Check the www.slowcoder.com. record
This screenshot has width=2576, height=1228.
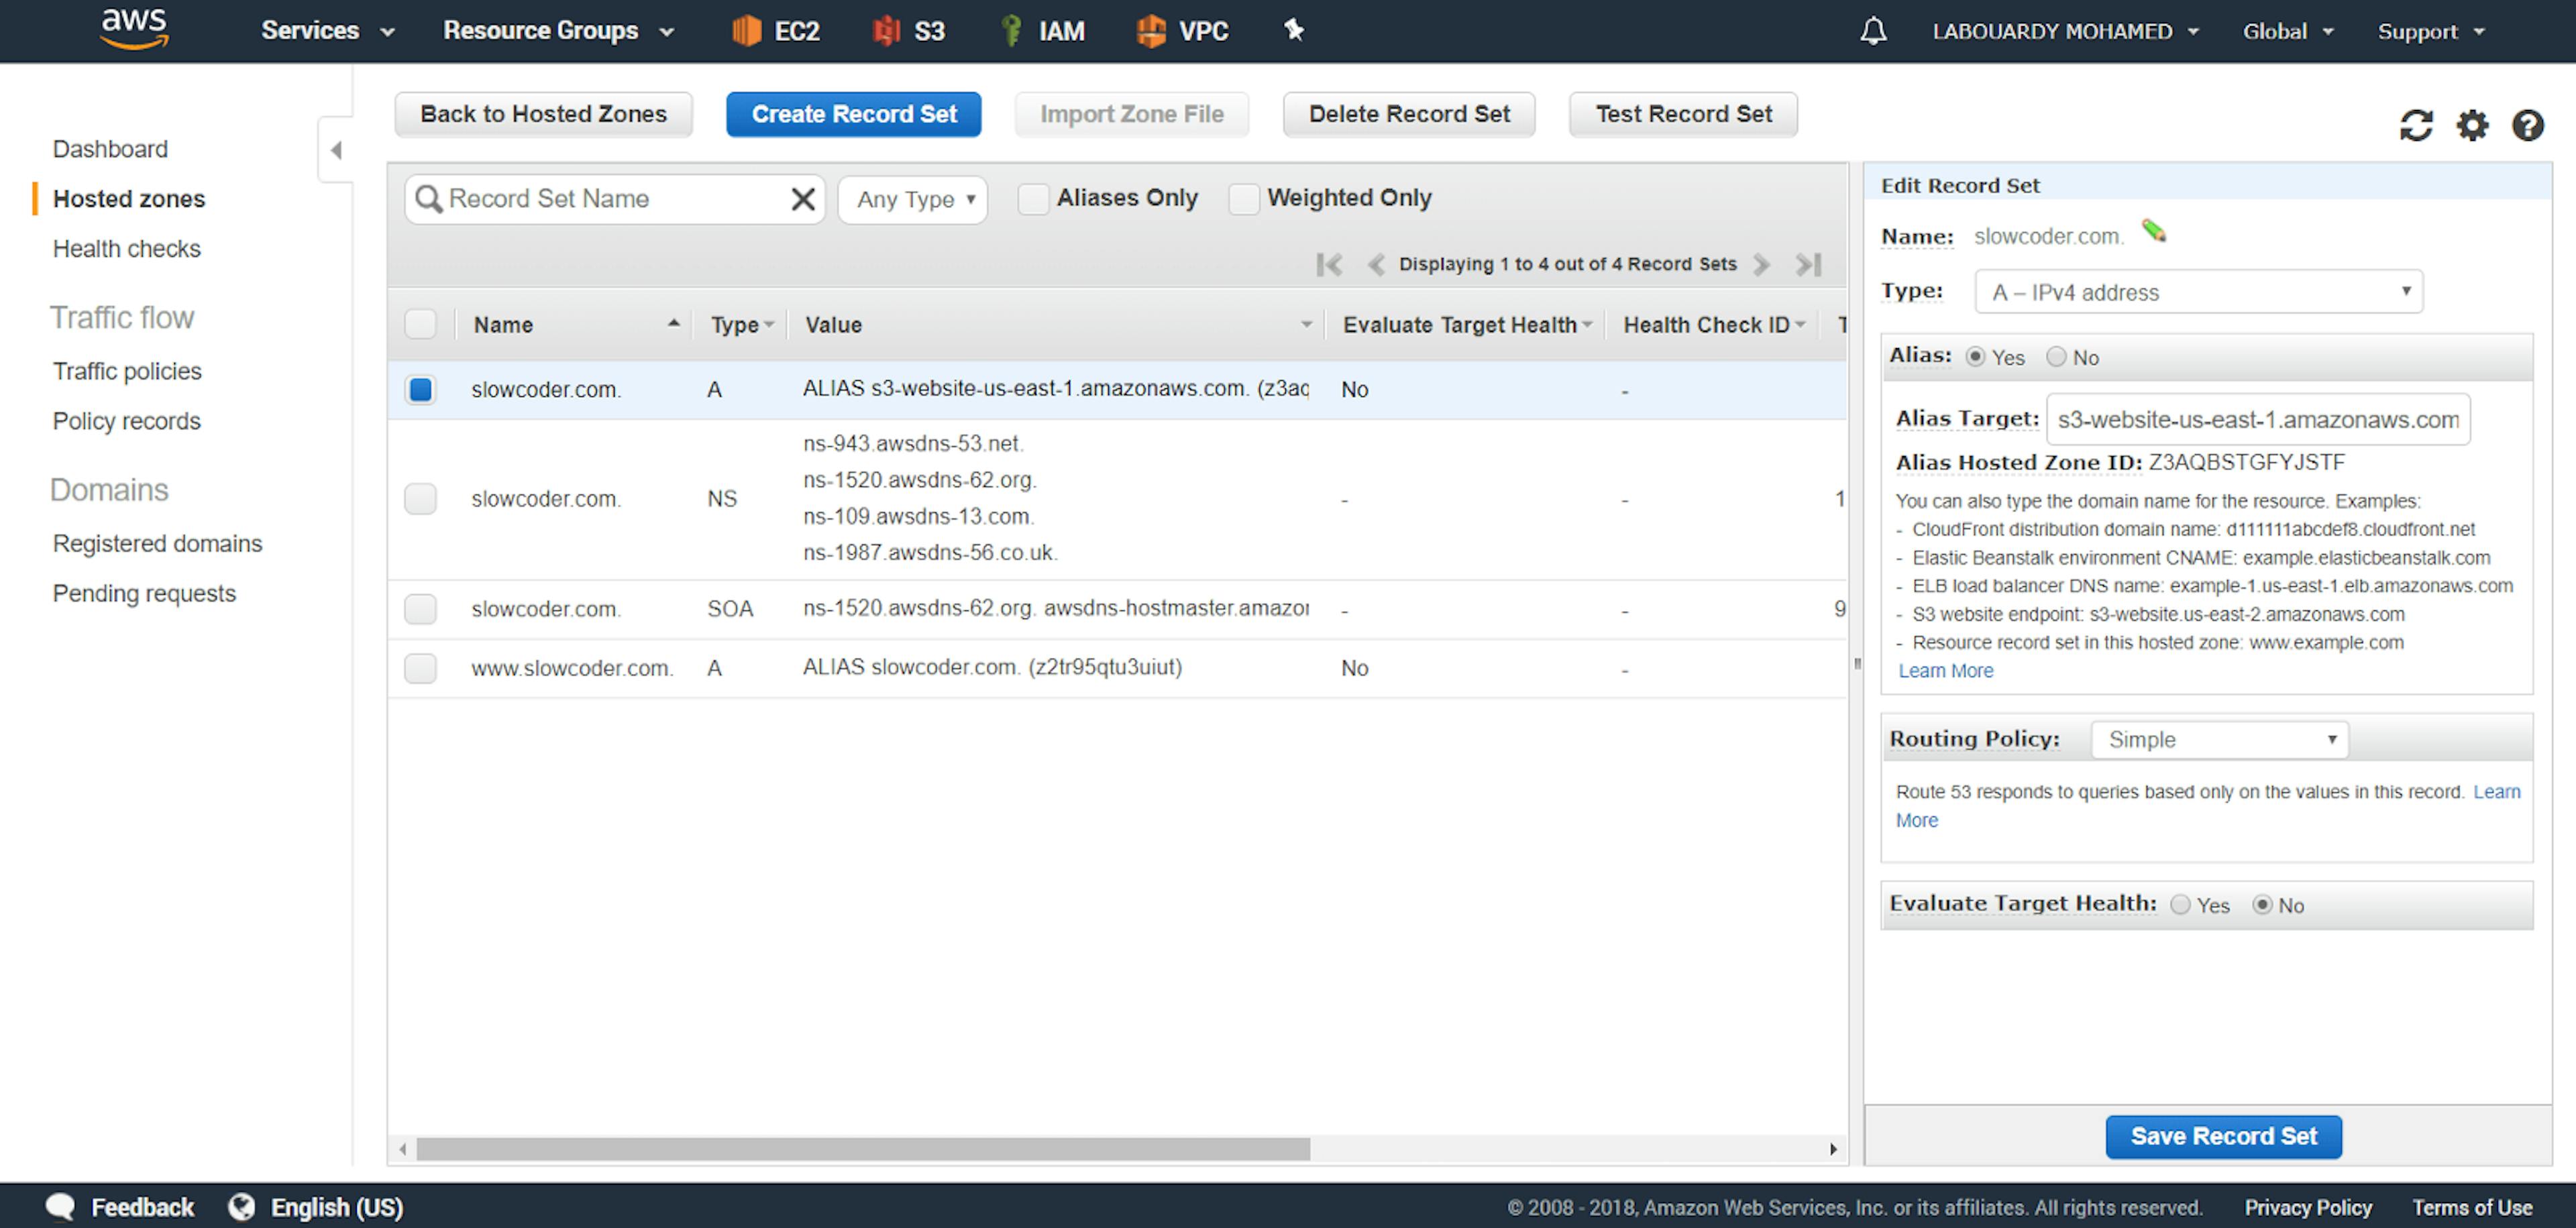[420, 667]
